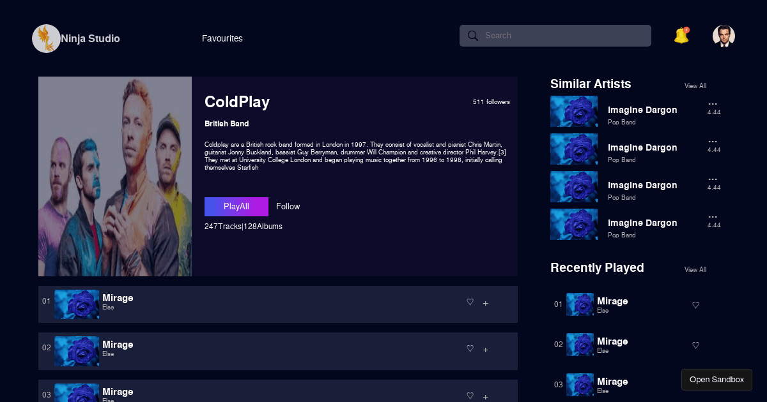View All recently played tracks

coord(695,270)
